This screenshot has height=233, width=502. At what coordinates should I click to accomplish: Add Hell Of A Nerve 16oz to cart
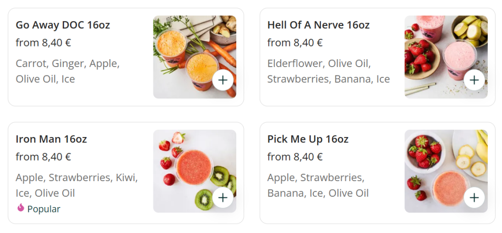click(x=474, y=80)
